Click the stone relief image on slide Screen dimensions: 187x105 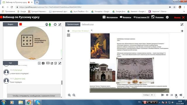tap(135, 71)
